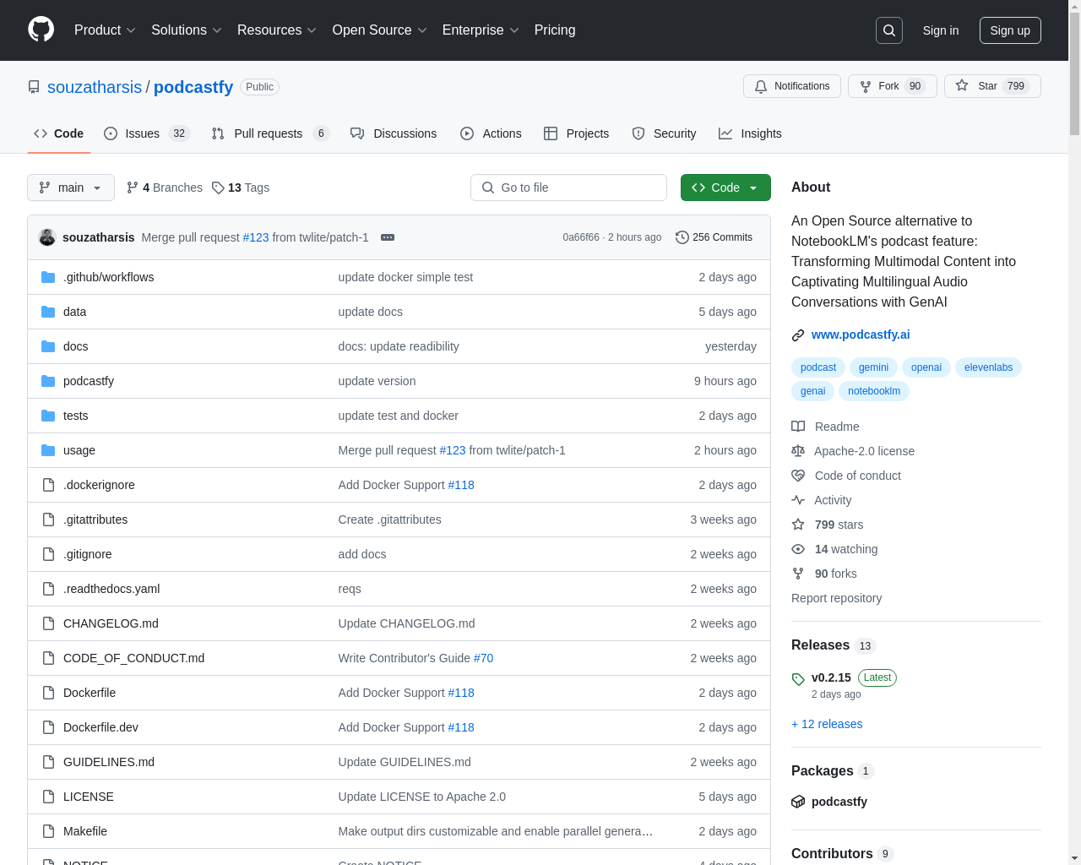This screenshot has height=865, width=1081.
Task: Expand Product menu in header
Action: [x=105, y=30]
